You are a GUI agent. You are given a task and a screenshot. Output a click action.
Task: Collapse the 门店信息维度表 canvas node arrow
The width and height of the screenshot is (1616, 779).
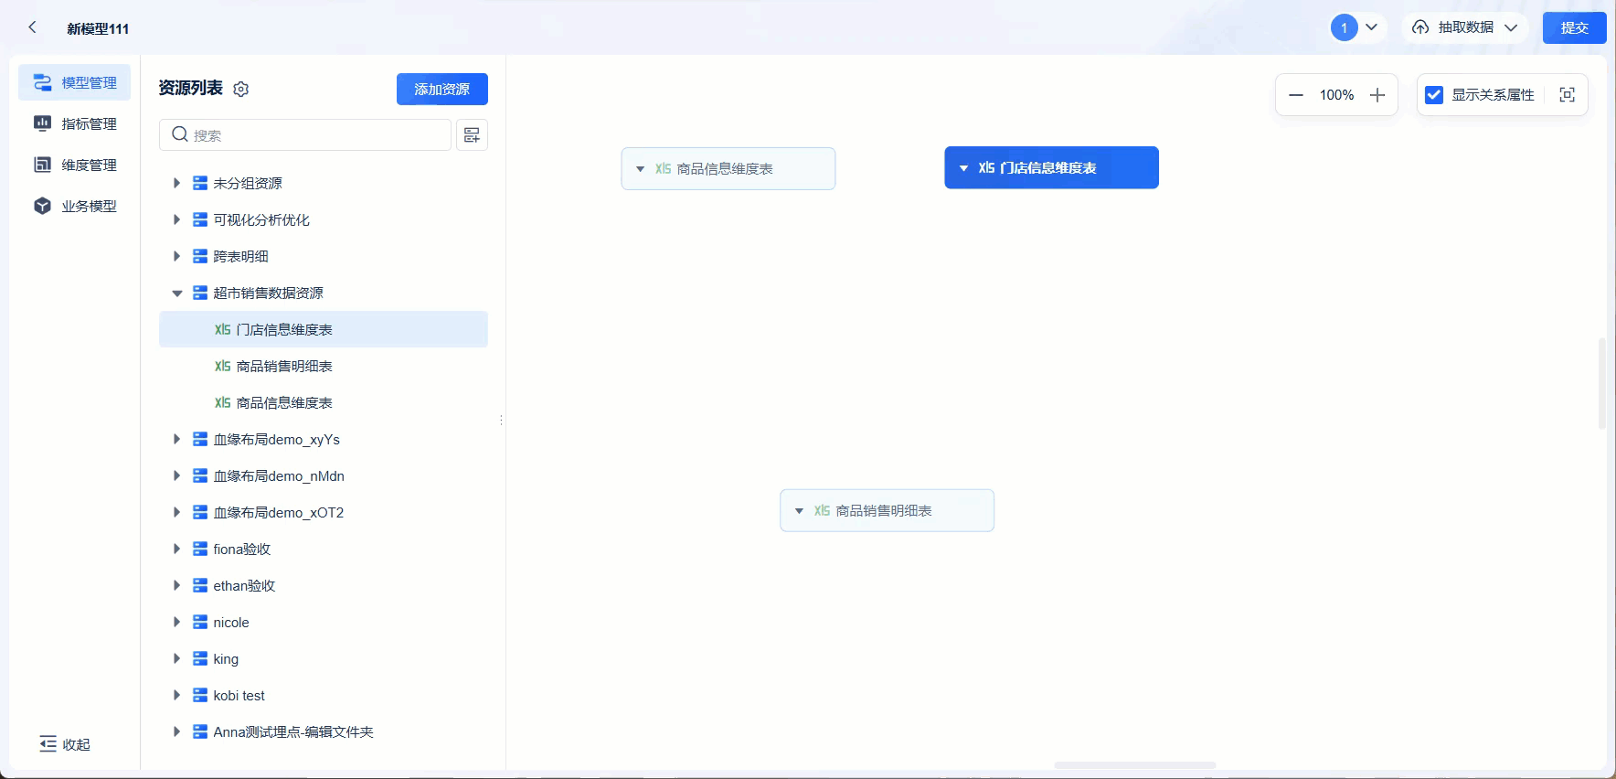click(x=963, y=168)
